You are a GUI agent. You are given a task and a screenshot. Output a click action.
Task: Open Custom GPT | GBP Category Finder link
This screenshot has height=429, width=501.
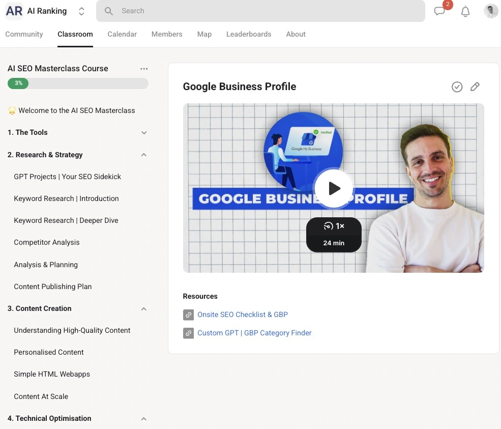254,333
